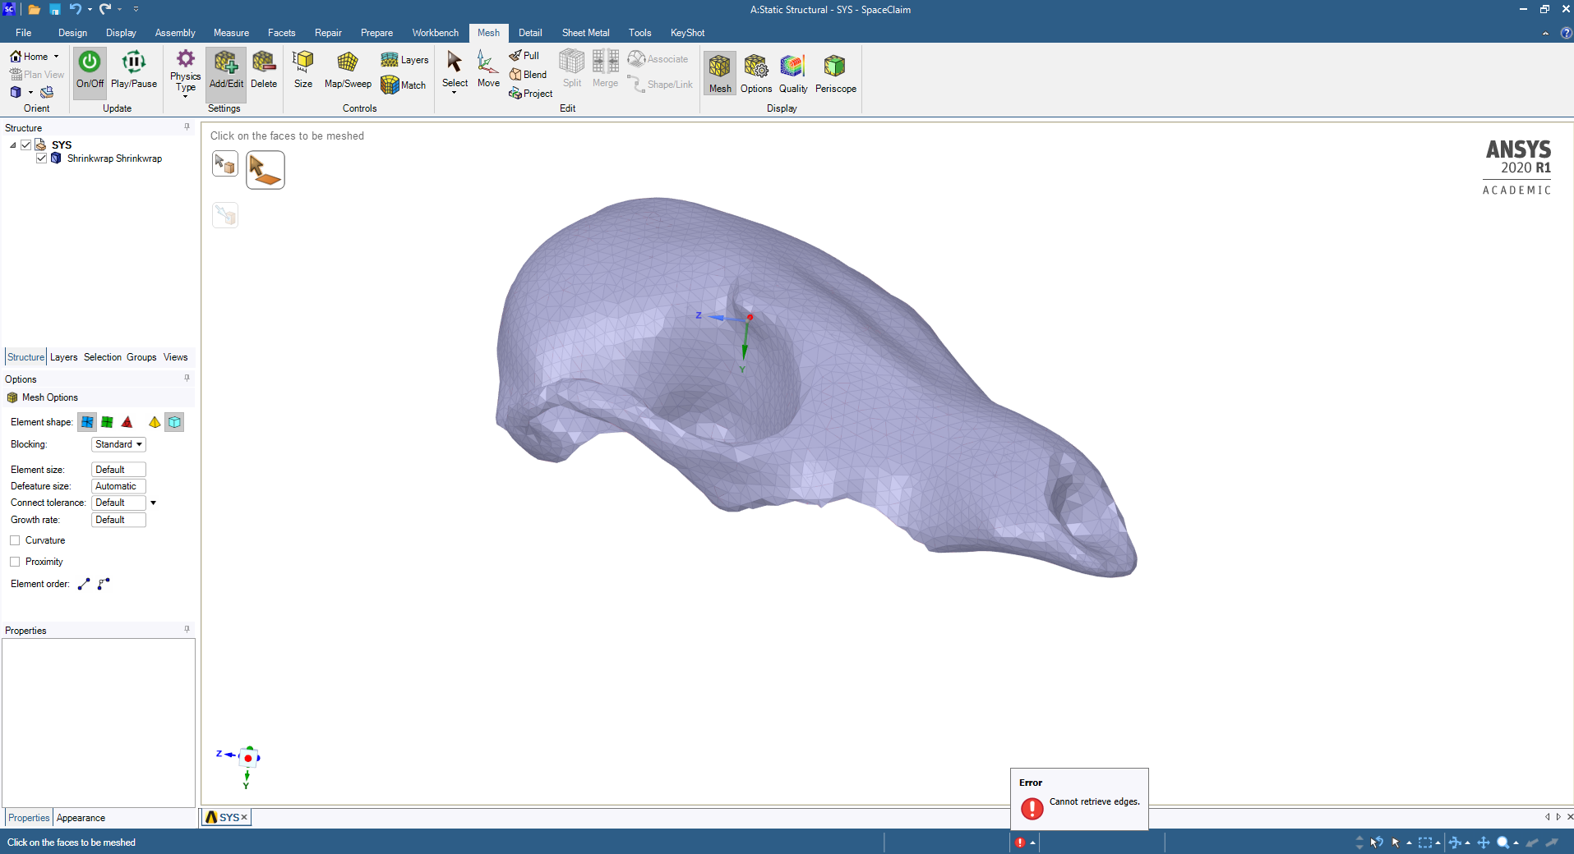Select the Match mesh control
Viewport: 1574px width, 854px height.
click(403, 85)
